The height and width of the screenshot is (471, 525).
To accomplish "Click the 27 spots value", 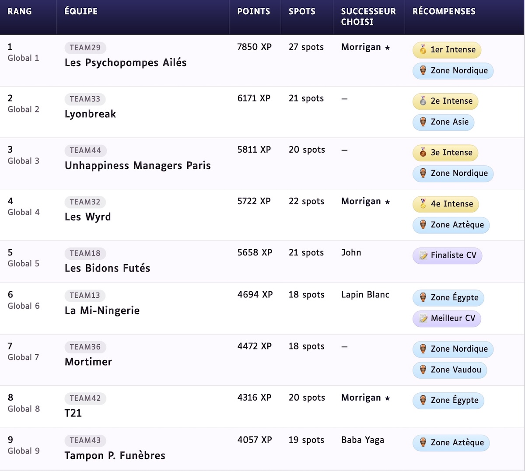I will (x=306, y=47).
